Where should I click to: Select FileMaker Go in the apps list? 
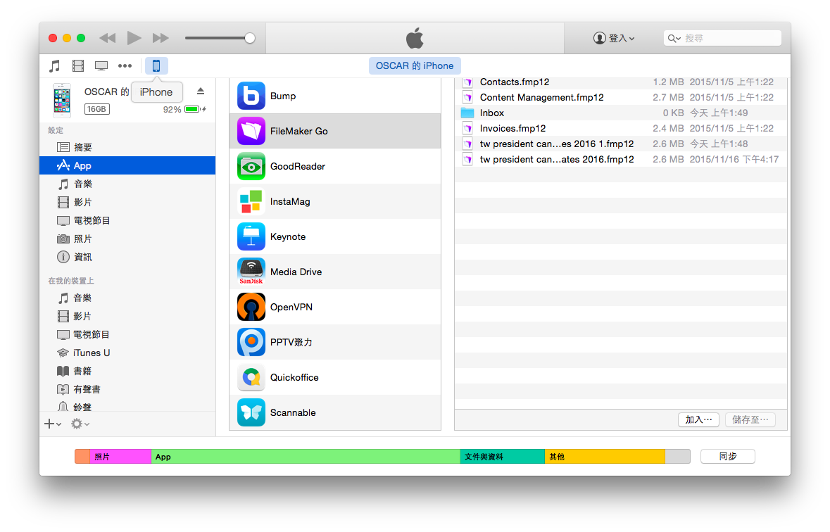pyautogui.click(x=335, y=131)
